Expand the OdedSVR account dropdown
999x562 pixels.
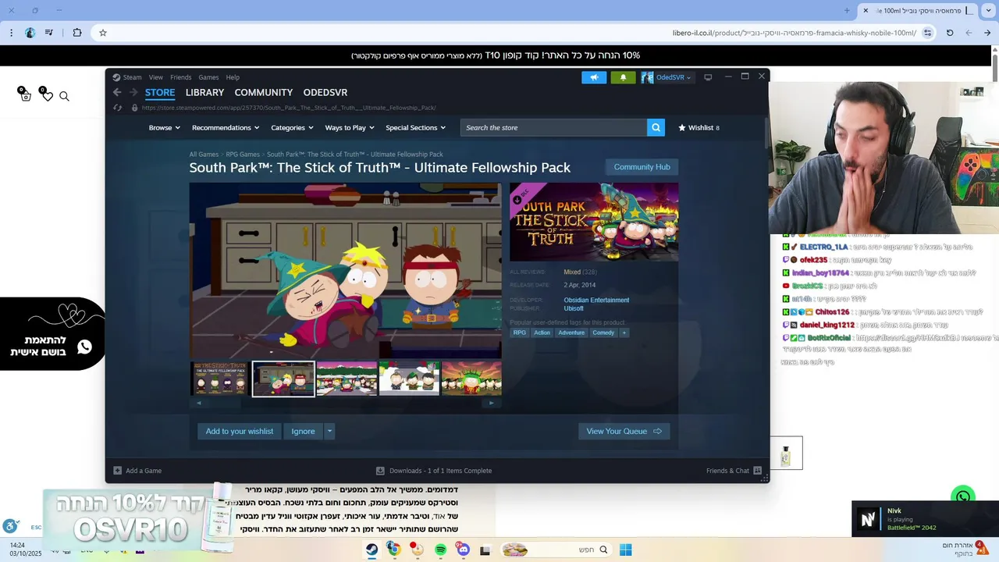688,78
